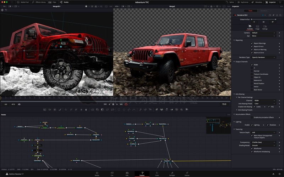
Task: Mute audio with speaker icon
Action: tap(20, 104)
